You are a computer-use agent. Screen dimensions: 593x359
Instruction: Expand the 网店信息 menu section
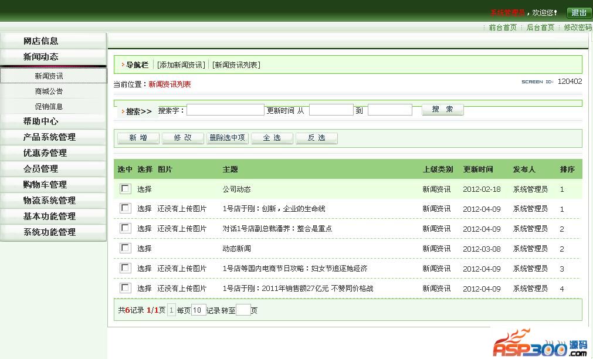click(41, 41)
